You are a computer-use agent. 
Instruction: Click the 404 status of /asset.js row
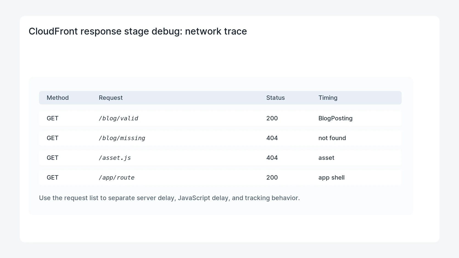coord(272,158)
